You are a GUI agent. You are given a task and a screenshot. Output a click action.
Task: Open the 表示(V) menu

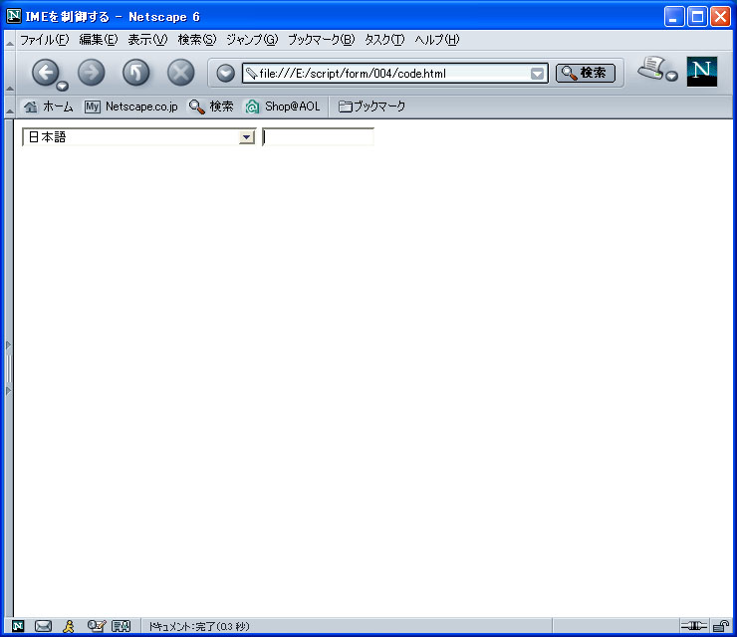pyautogui.click(x=147, y=40)
